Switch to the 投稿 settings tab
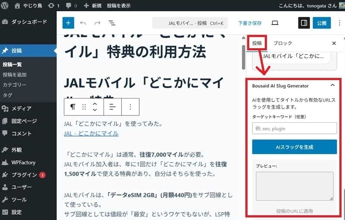The image size is (345, 220). point(257,43)
